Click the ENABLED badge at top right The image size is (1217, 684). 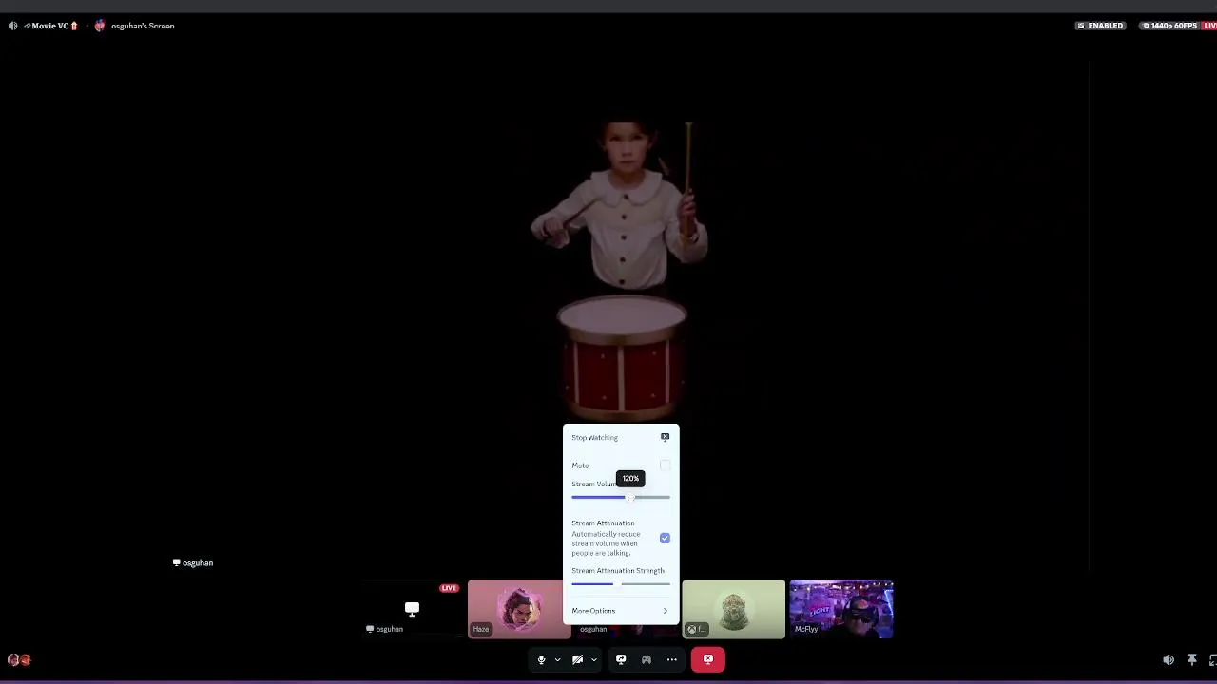1100,26
